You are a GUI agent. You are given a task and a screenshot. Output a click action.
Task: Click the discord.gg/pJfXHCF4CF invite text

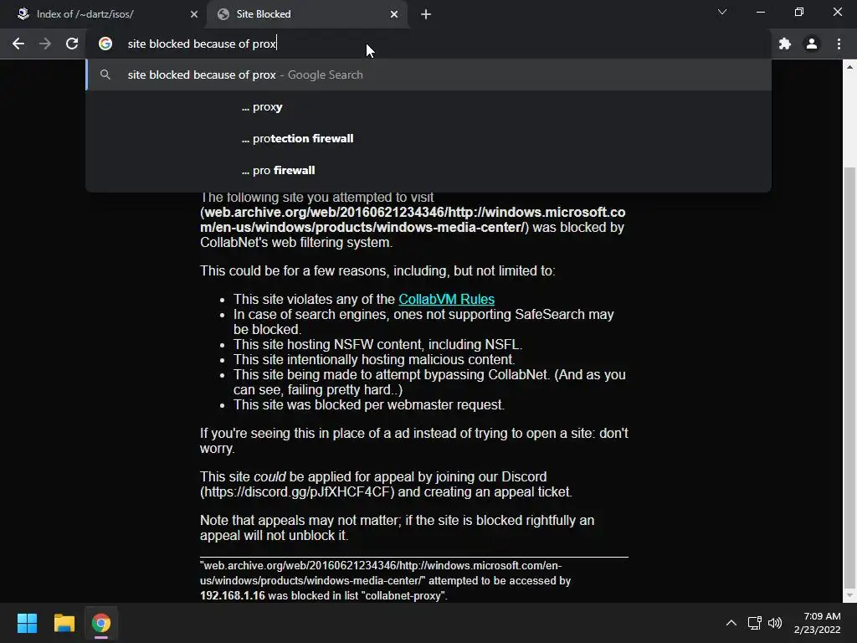[x=297, y=491]
